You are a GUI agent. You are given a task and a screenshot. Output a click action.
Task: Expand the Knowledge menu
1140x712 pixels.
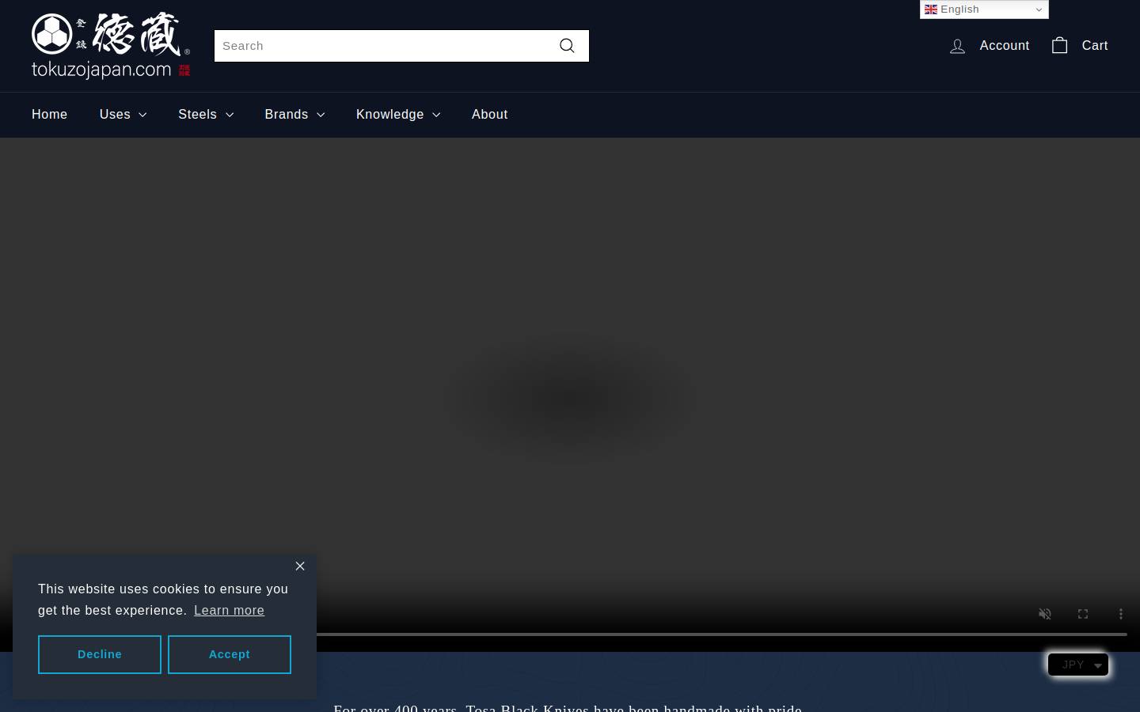[x=398, y=115]
